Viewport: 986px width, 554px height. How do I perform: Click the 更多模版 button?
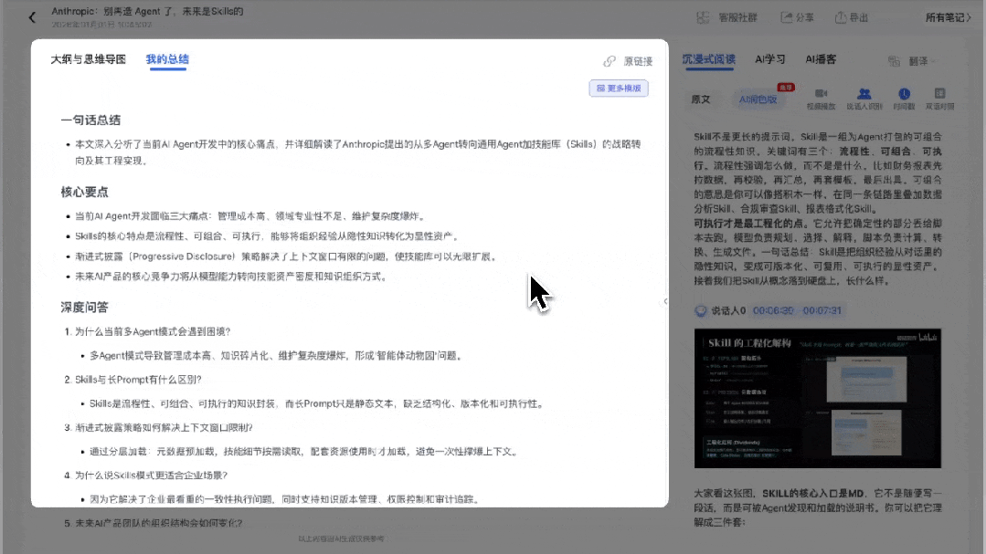click(x=618, y=88)
